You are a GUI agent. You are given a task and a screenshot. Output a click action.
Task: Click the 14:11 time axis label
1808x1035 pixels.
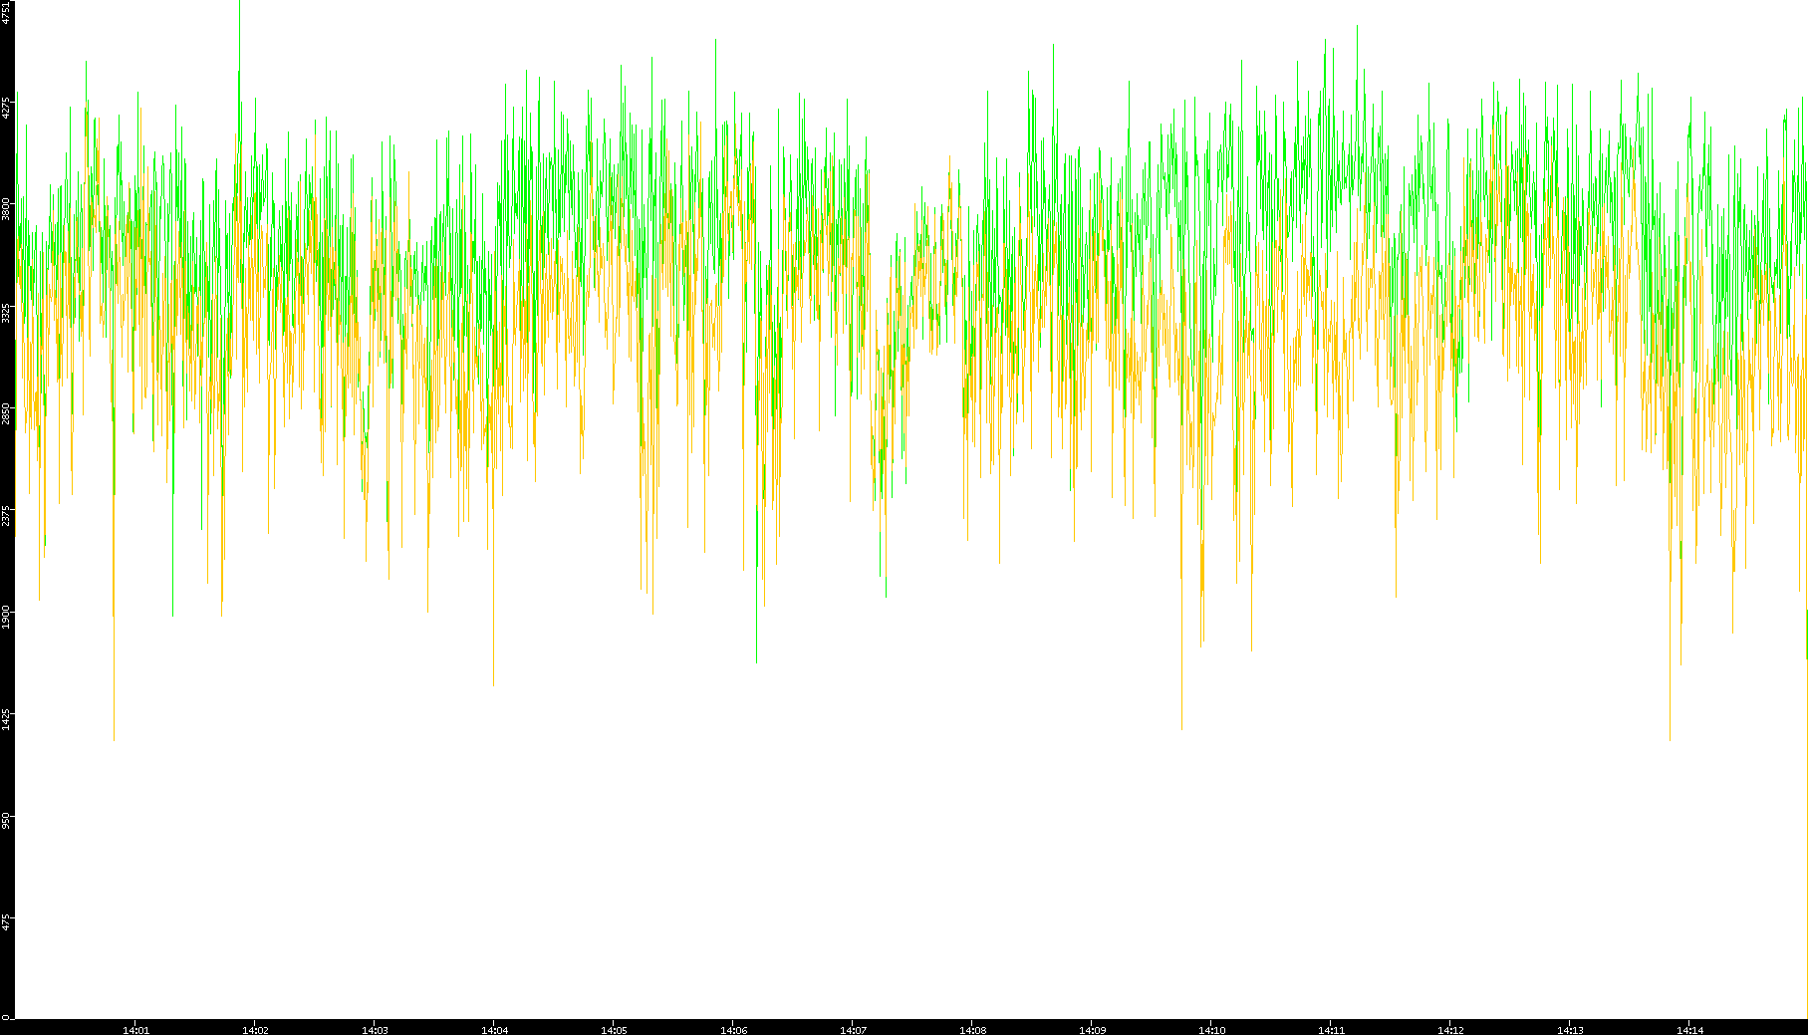(1331, 1030)
